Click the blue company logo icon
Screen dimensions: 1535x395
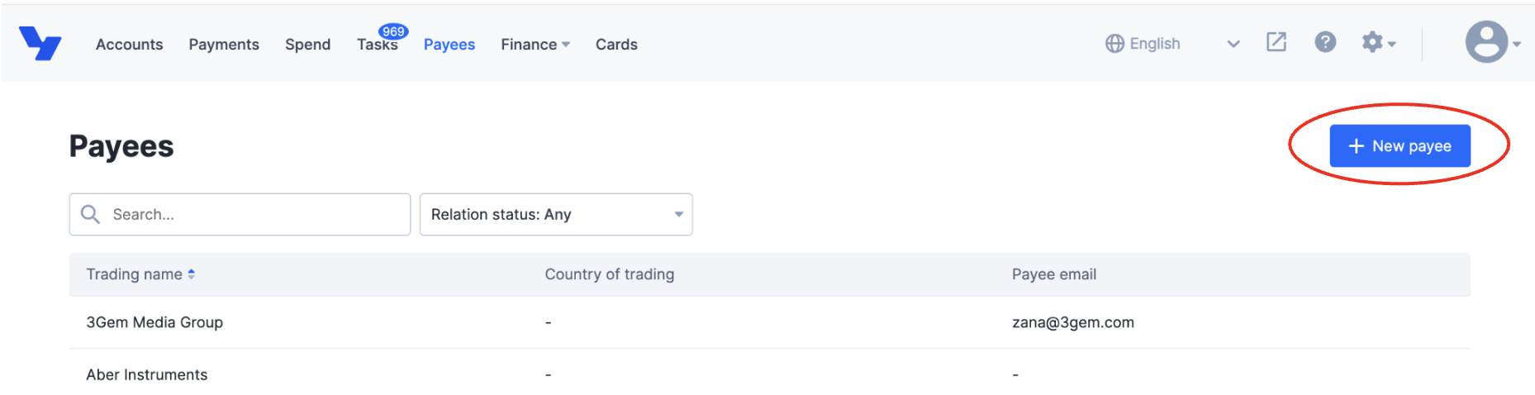pyautogui.click(x=40, y=43)
